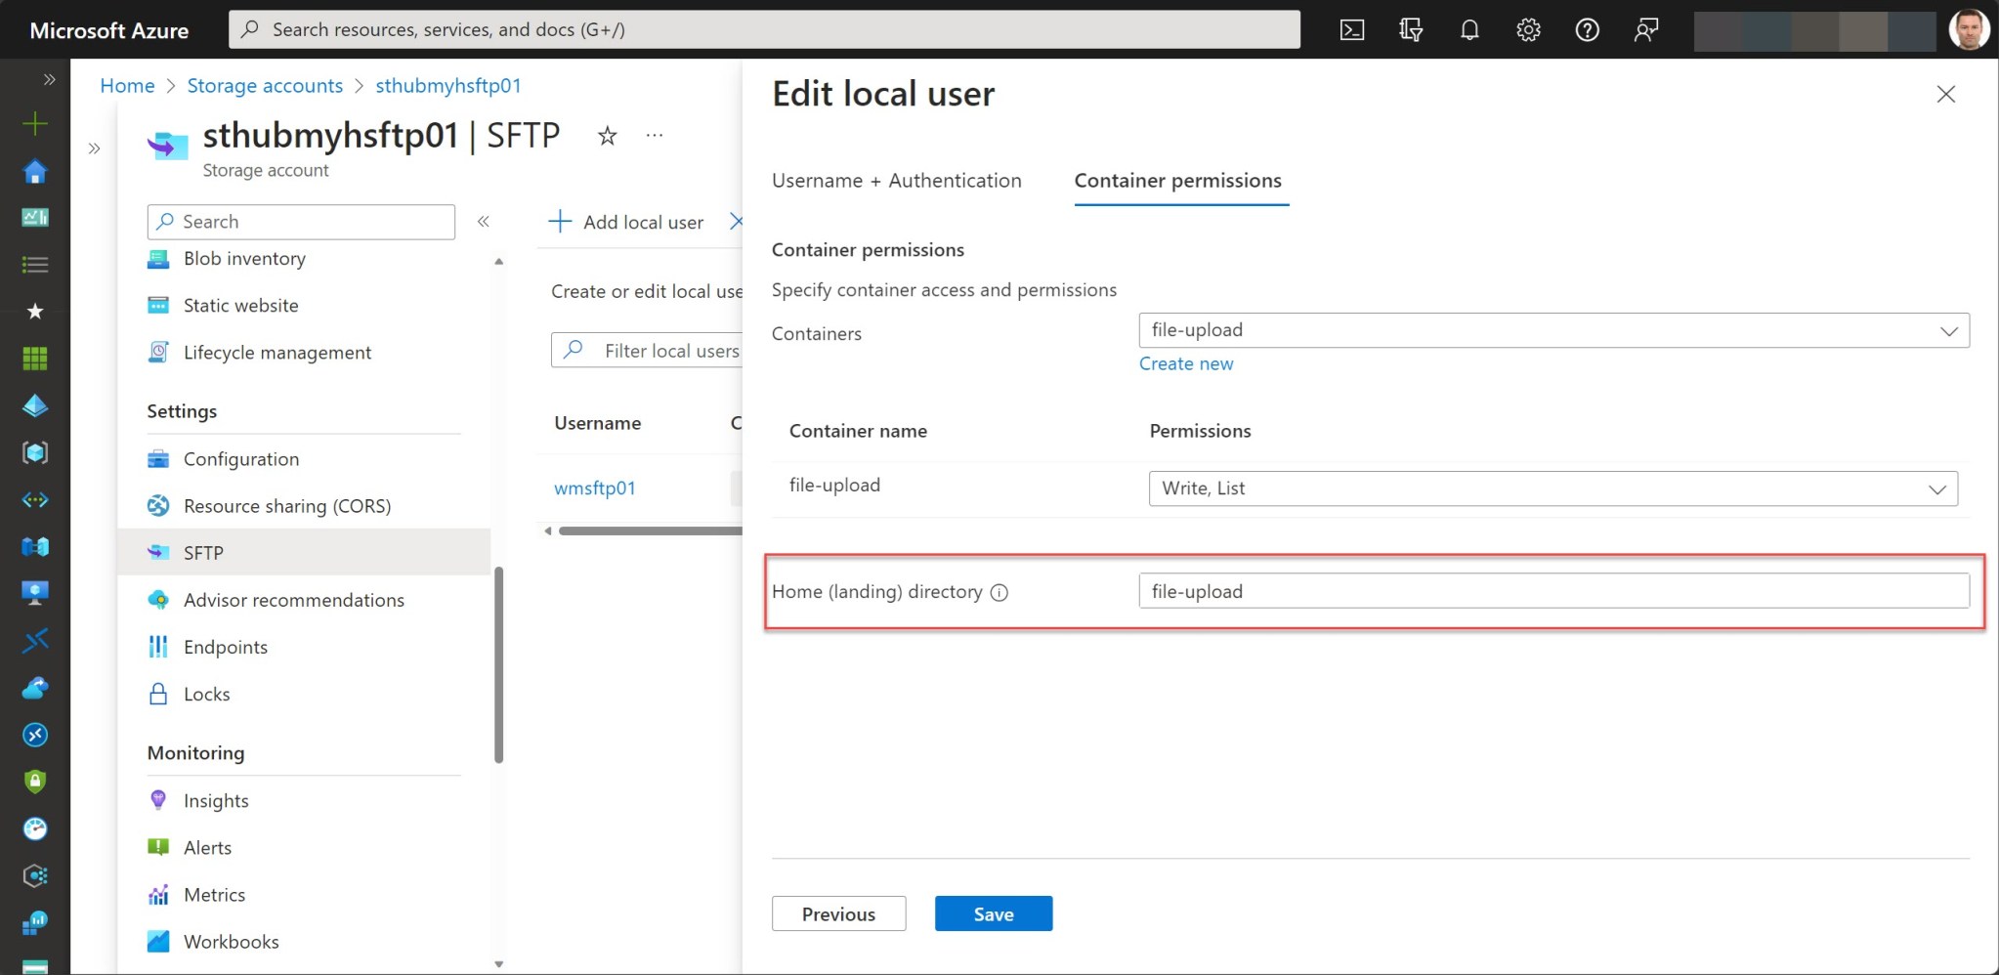Screen dimensions: 1999x975
Task: Open the notifications bell
Action: click(1469, 29)
